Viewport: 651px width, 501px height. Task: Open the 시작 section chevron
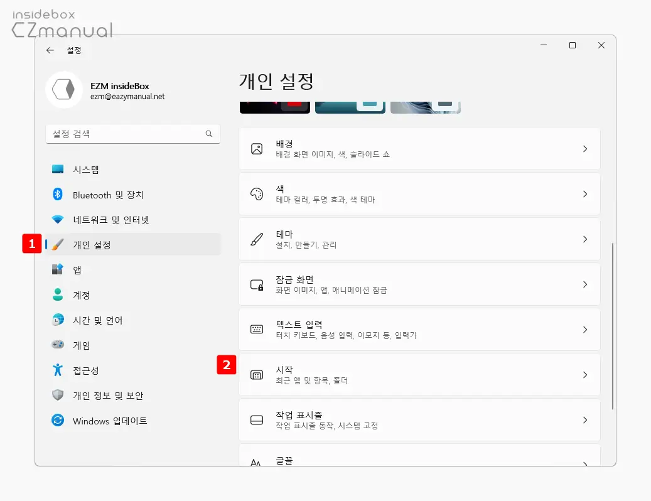pyautogui.click(x=585, y=375)
